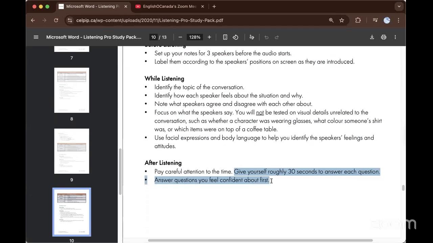Image resolution: width=433 pixels, height=243 pixels.
Task: Open the Chrome three-dot menu
Action: point(398,20)
